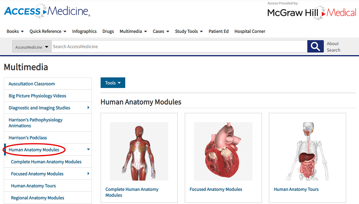359x204 pixels.
Task: Click the McGraw Hill Medical logo
Action: 312,13
